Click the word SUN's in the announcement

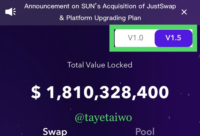(x=91, y=6)
